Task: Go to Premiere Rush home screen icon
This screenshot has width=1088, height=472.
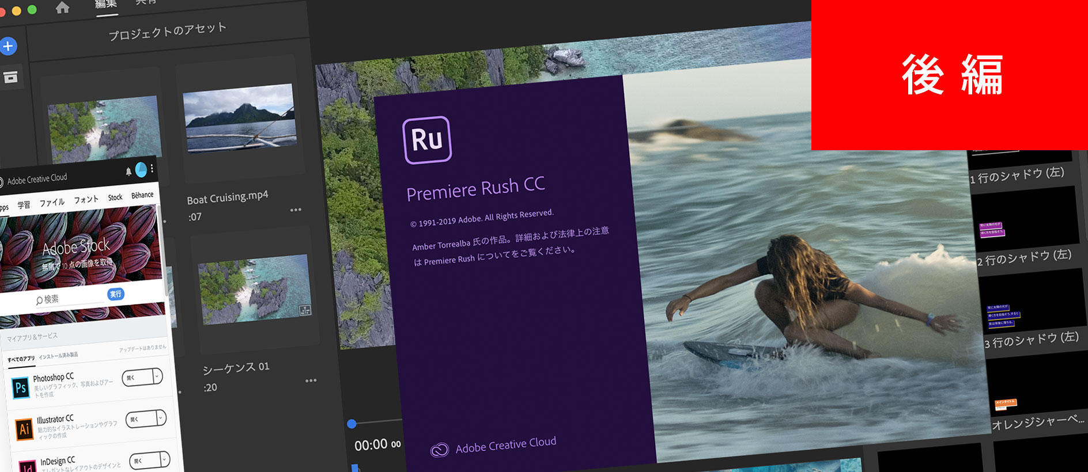Action: (63, 7)
